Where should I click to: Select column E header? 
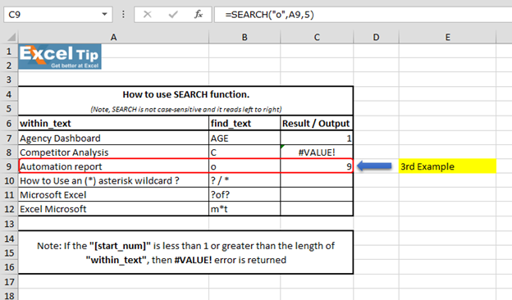(x=447, y=37)
